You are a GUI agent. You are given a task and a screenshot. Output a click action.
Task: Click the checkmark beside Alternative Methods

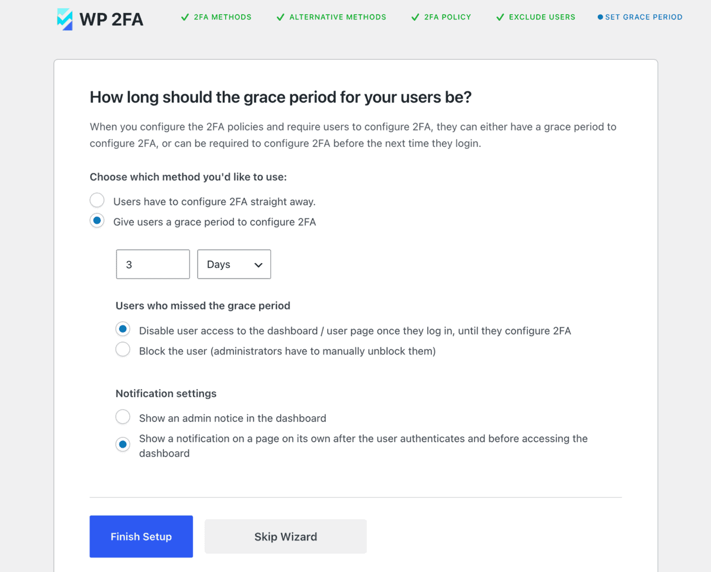(280, 17)
